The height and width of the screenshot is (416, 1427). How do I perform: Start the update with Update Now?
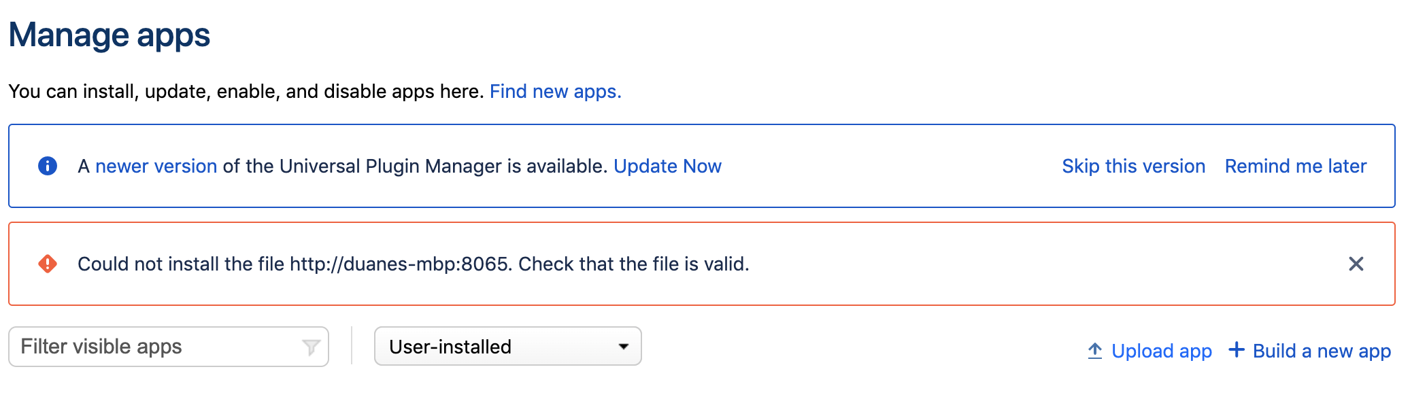[668, 166]
